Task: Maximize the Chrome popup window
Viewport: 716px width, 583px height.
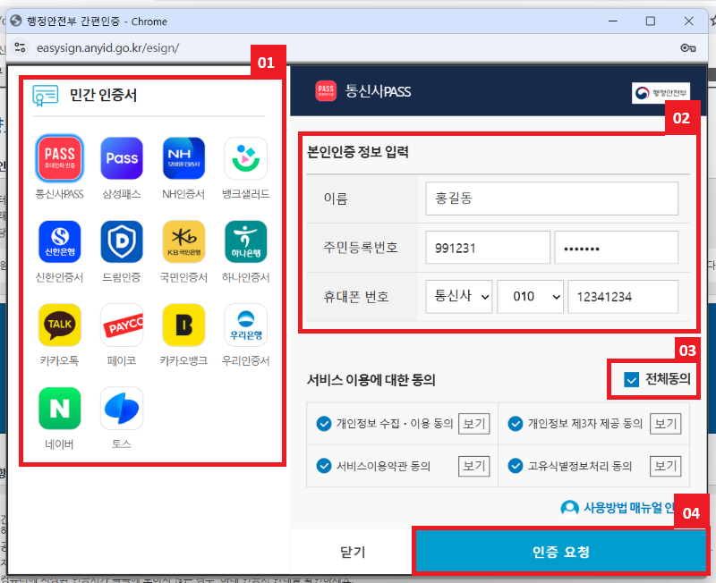Action: [651, 21]
